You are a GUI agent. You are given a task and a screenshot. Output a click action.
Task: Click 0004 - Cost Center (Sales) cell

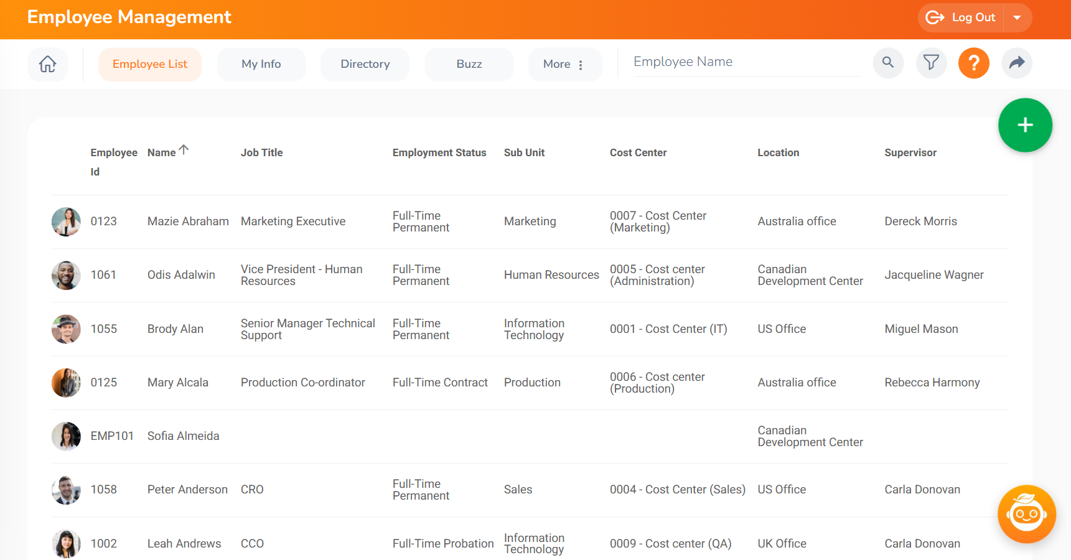[x=678, y=490]
